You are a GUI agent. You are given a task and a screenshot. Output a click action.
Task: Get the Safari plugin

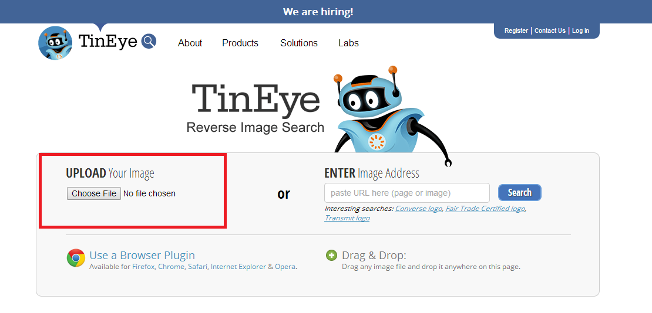pyautogui.click(x=197, y=267)
